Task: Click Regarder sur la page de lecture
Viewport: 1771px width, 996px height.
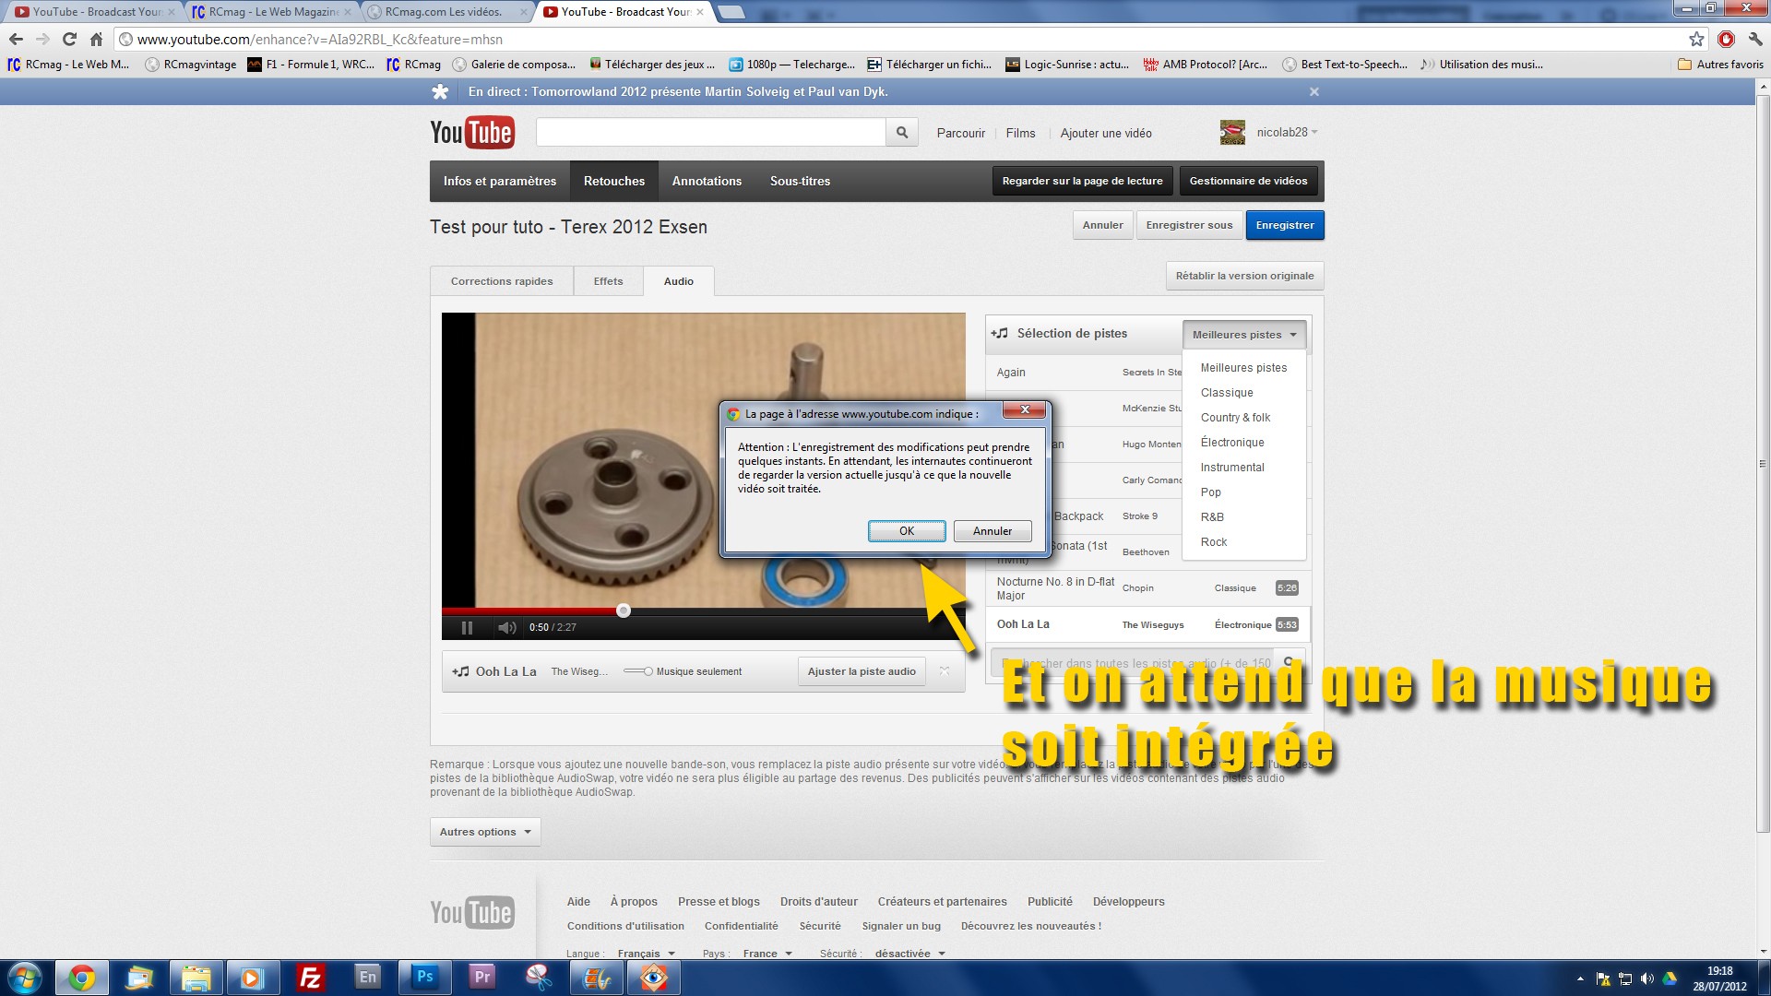Action: coord(1082,182)
